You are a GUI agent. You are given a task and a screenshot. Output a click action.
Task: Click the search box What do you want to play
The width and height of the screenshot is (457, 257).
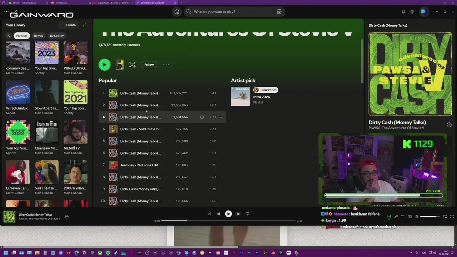tap(228, 12)
